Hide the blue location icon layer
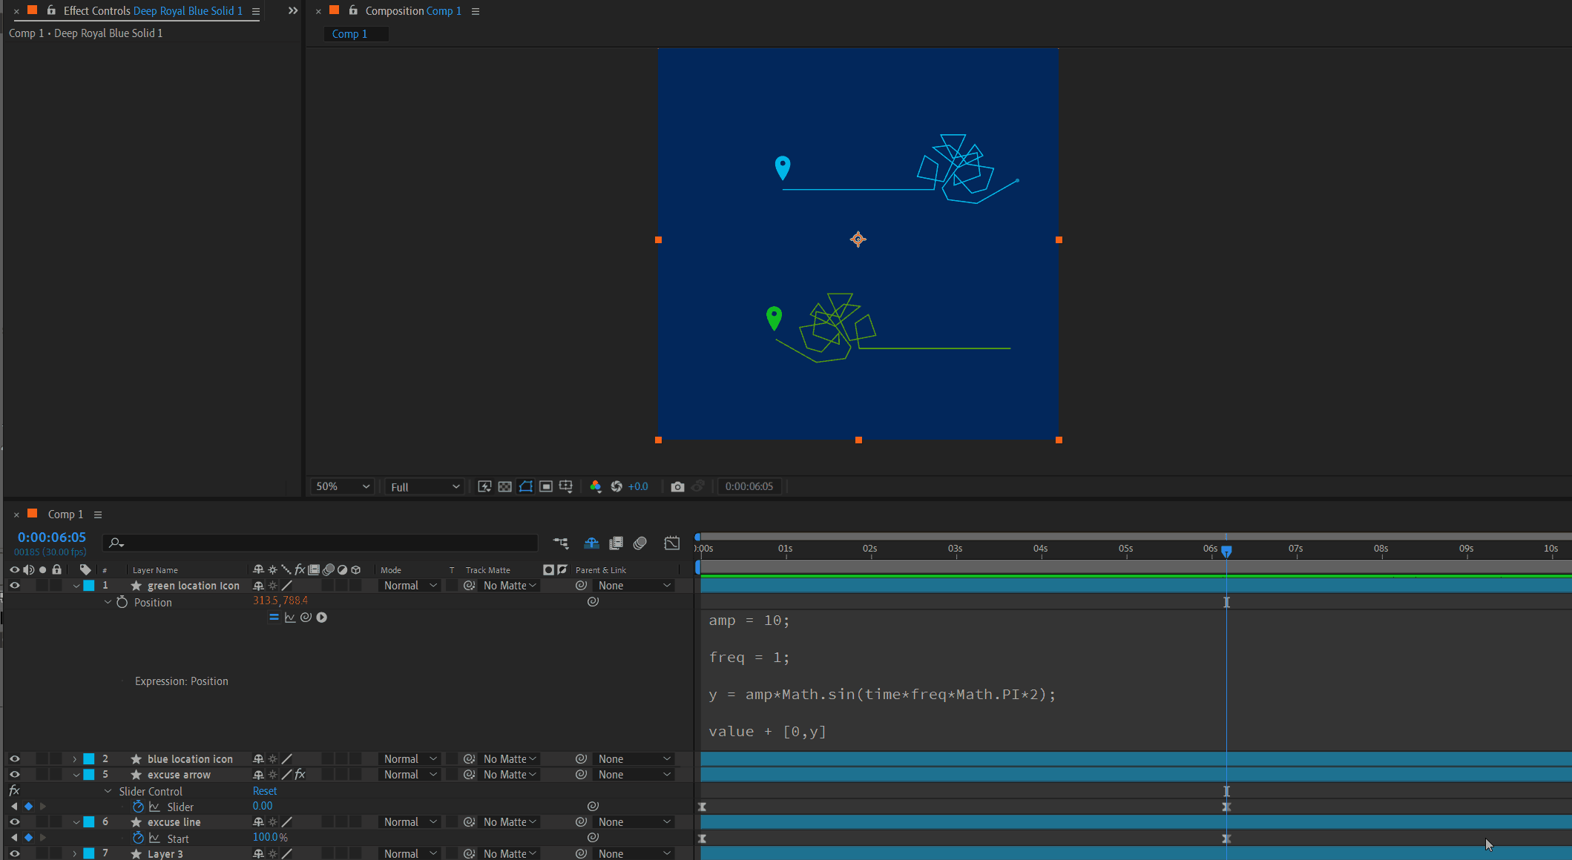 14,758
